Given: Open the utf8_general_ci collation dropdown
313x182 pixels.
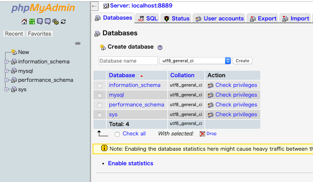Looking at the screenshot, I should pos(195,61).
